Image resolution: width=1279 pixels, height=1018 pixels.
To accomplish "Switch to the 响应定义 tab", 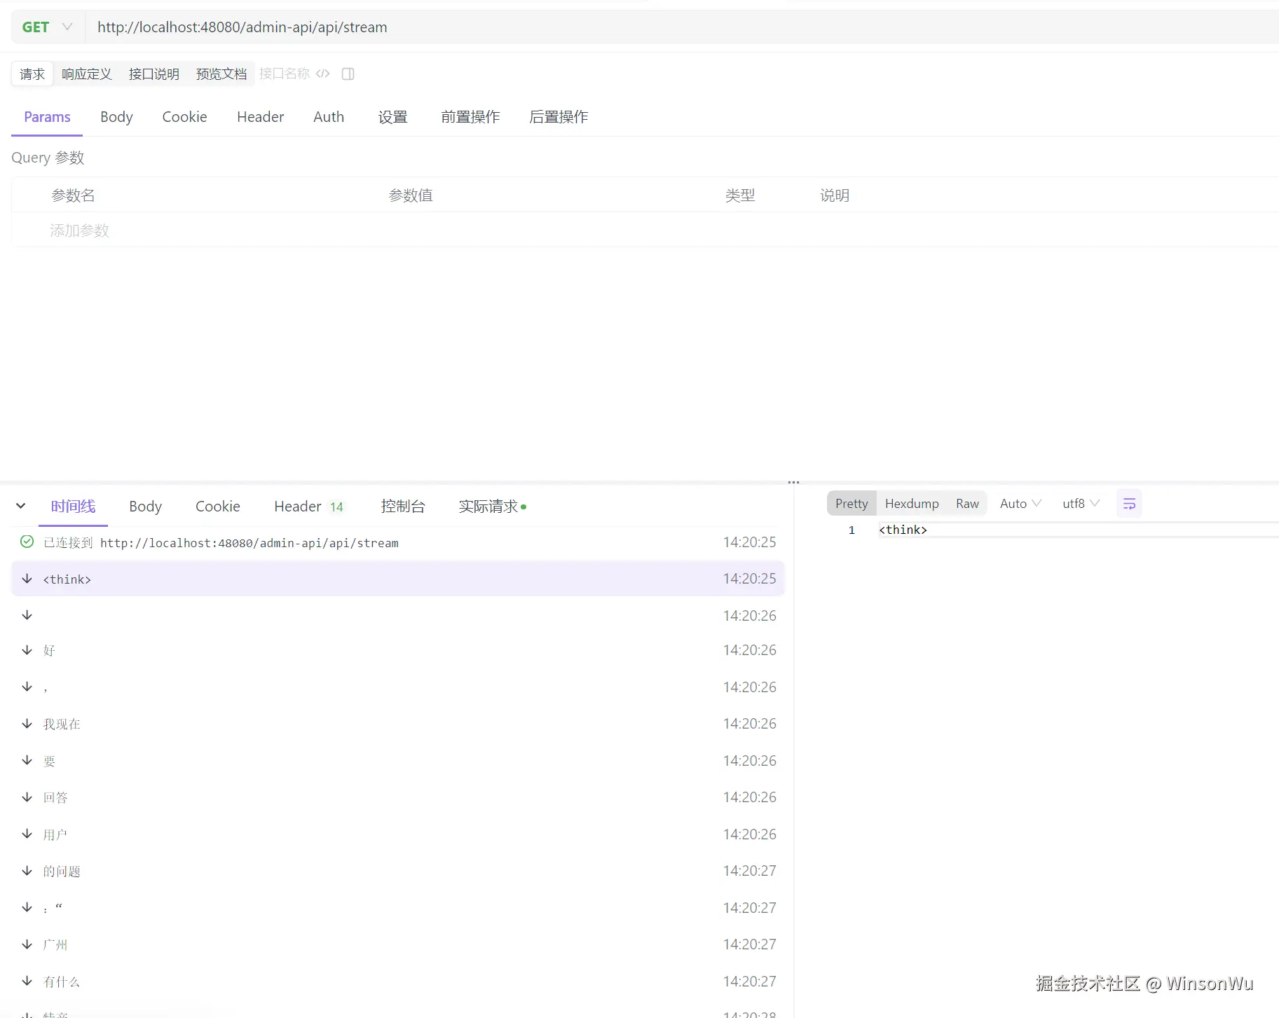I will 87,74.
